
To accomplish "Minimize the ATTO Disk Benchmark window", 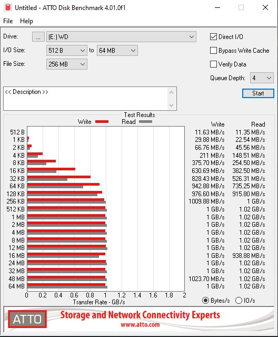I will pyautogui.click(x=217, y=7).
